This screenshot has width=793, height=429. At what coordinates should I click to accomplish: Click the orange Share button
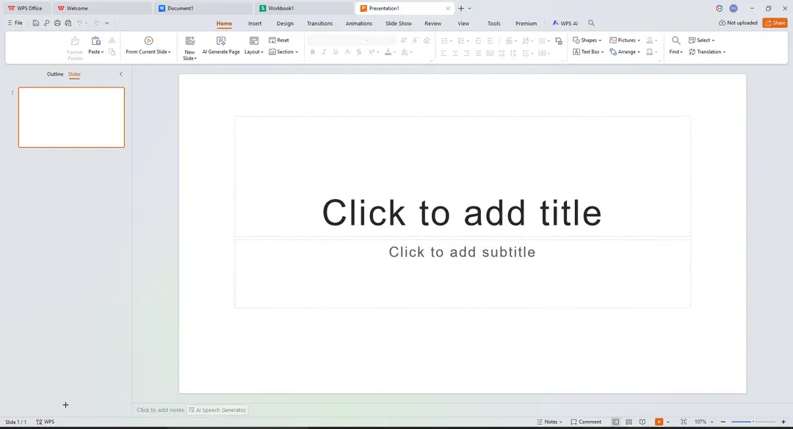775,24
